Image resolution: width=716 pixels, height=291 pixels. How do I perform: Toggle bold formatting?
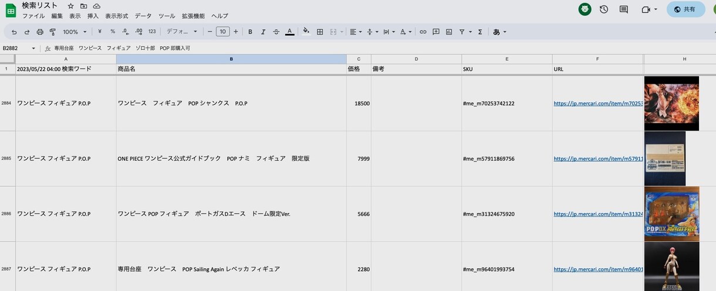pos(250,32)
